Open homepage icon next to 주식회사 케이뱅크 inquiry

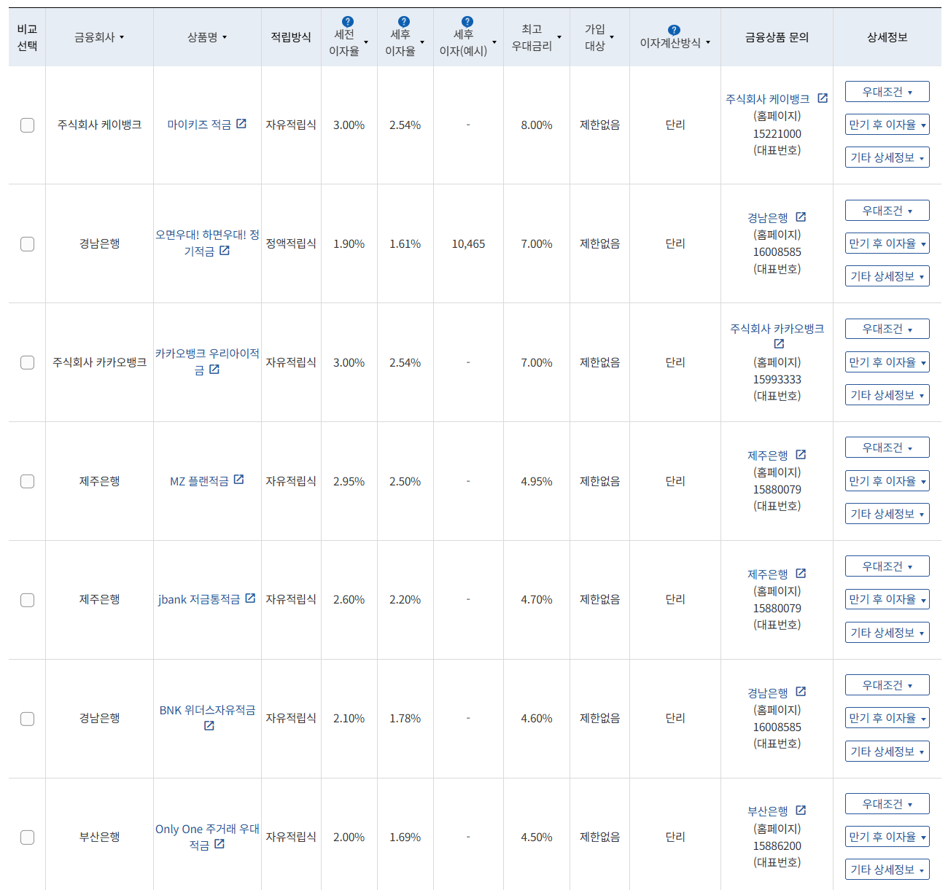(823, 98)
